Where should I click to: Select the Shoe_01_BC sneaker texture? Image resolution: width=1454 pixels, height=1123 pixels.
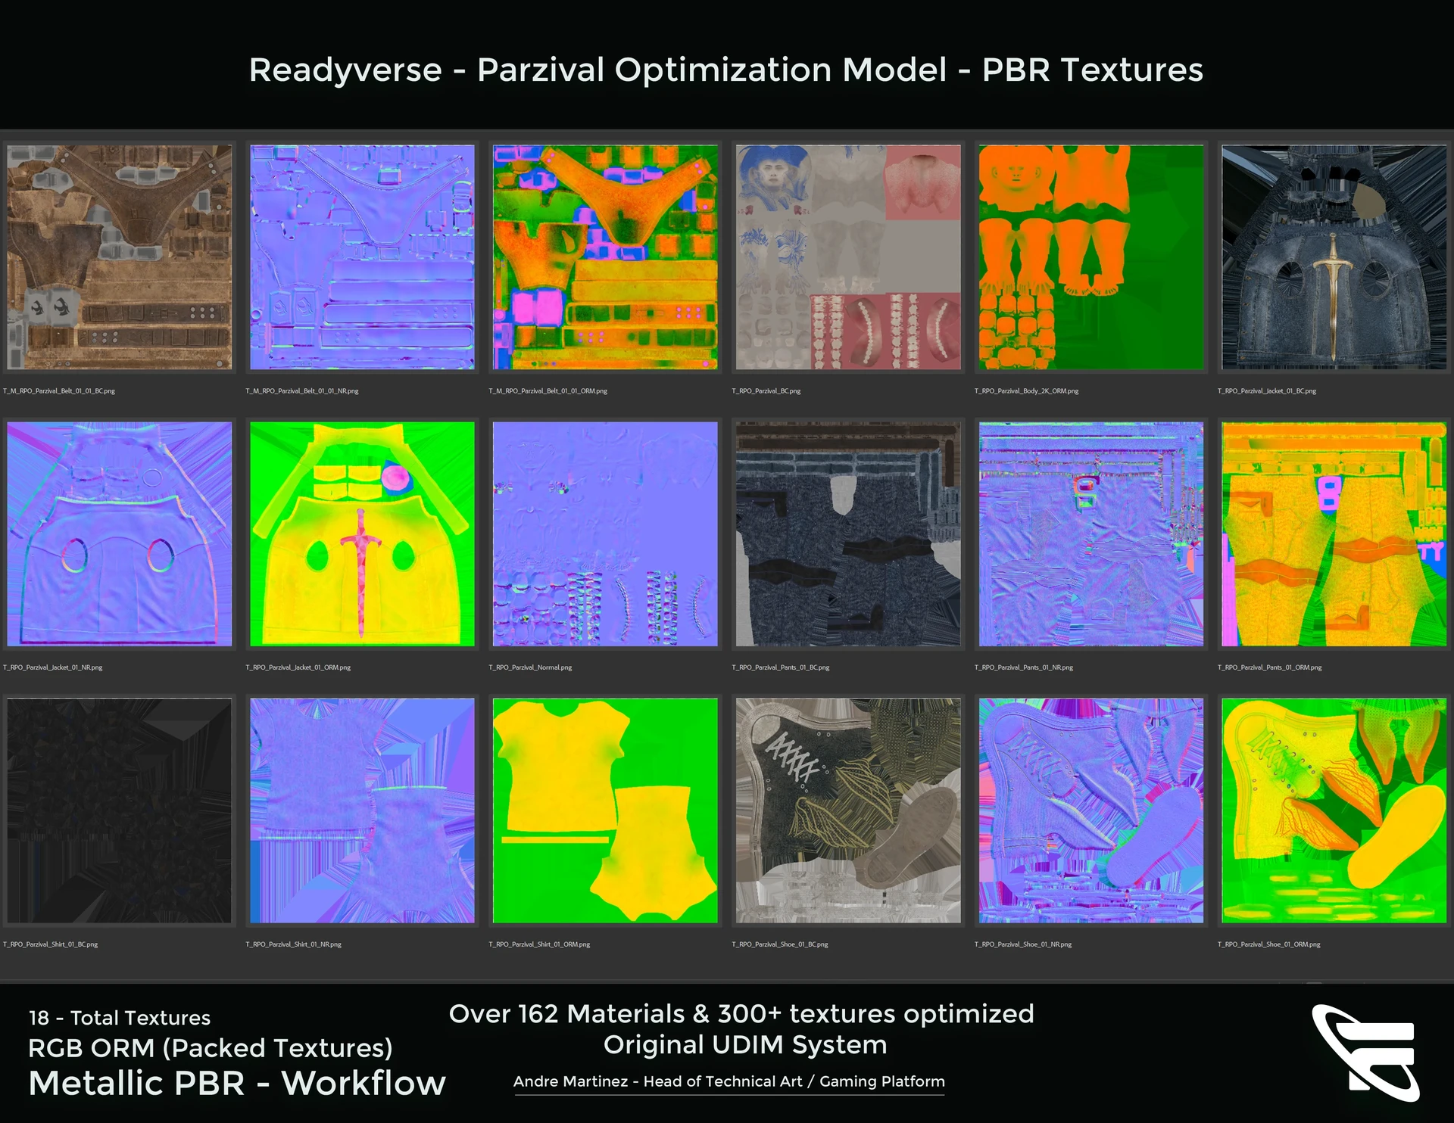tap(848, 810)
